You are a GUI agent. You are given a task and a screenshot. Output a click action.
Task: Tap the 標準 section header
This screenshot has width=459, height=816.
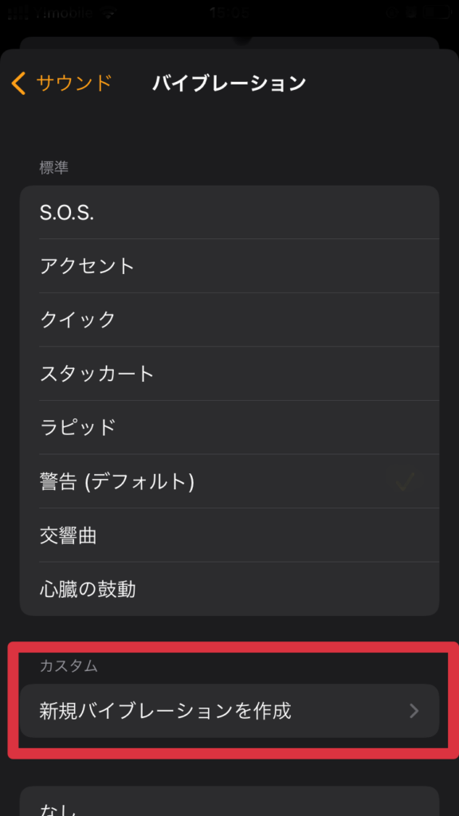point(54,167)
